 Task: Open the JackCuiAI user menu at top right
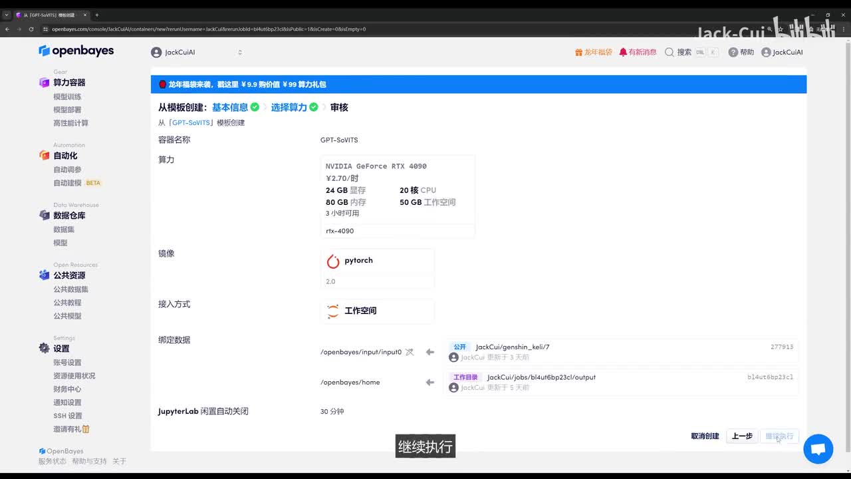(782, 52)
